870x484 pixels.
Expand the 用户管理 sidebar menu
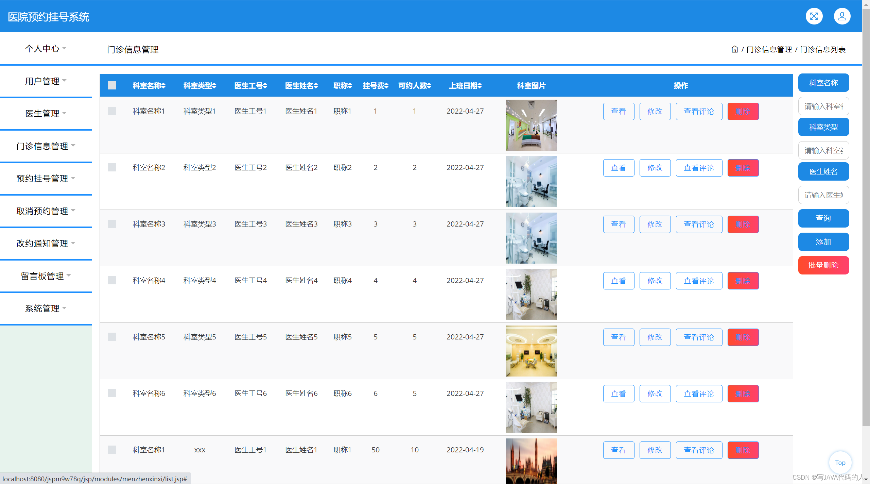pos(46,81)
